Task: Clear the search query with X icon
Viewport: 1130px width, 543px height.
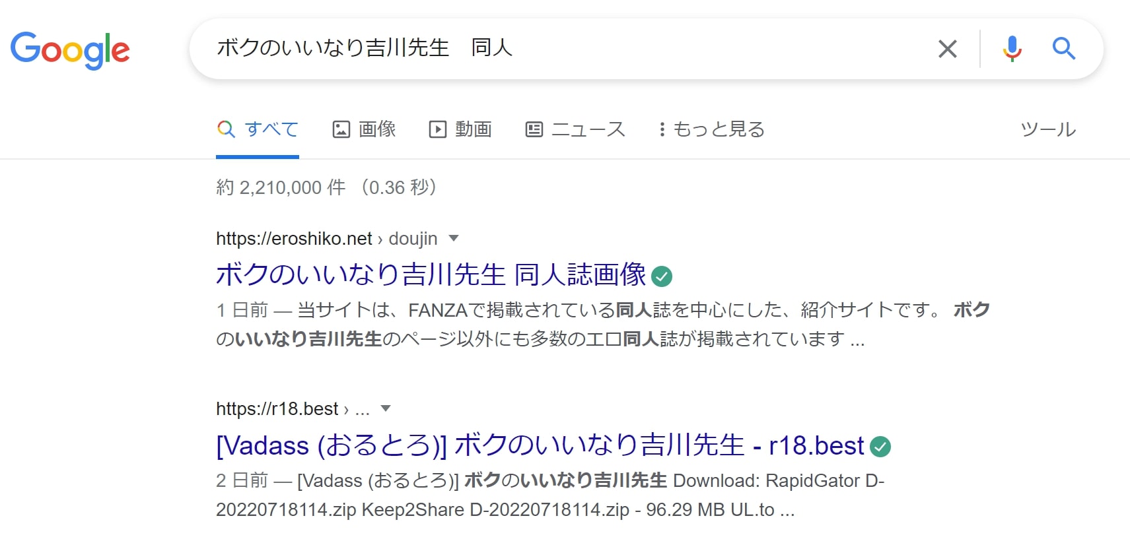Action: [x=947, y=49]
